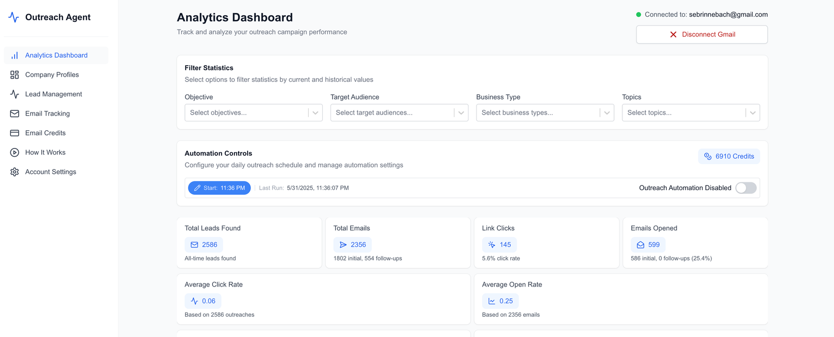Click the 599 emails opened badge
The image size is (834, 337).
(x=648, y=245)
